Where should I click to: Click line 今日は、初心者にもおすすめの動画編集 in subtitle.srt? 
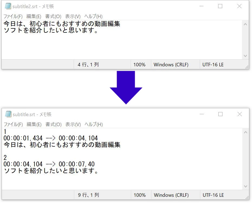click(62, 145)
